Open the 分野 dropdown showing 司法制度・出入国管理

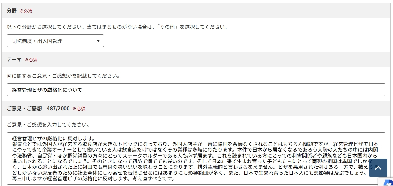click(x=55, y=41)
